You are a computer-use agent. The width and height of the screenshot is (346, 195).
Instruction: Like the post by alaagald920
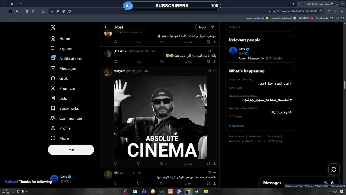click(x=162, y=62)
